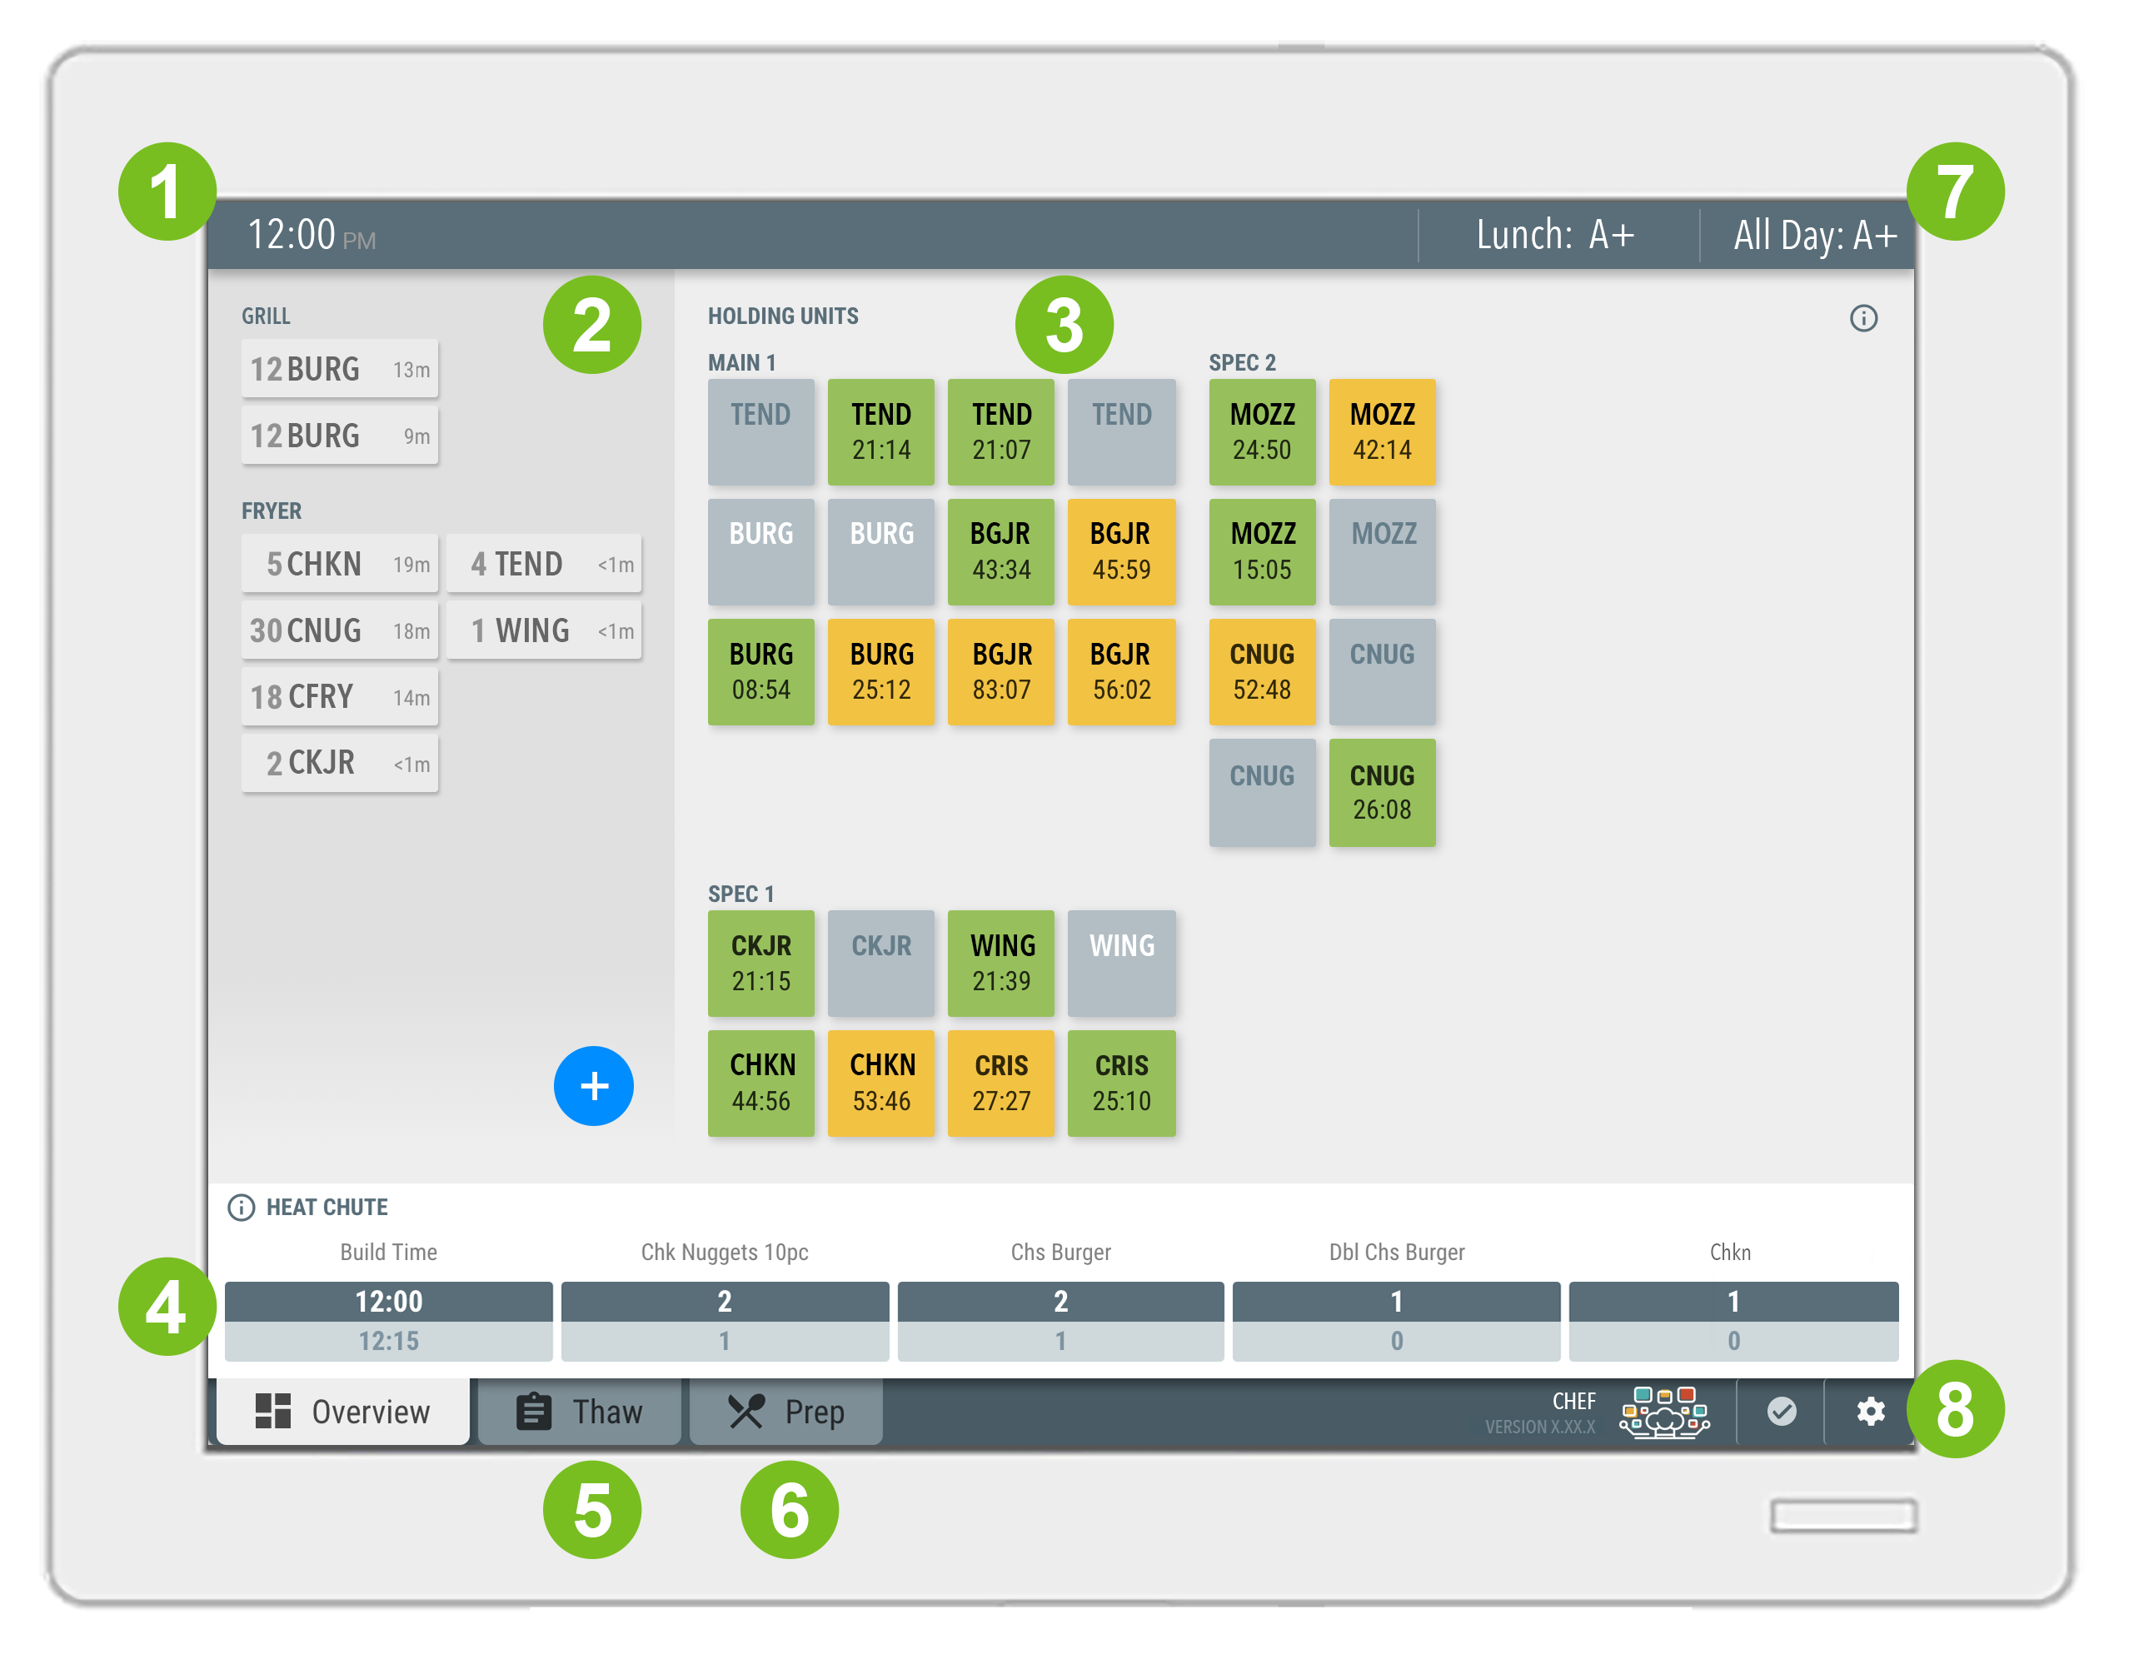Select the CRIS 27:27 holding tile
The height and width of the screenshot is (1659, 2129).
click(1001, 1083)
